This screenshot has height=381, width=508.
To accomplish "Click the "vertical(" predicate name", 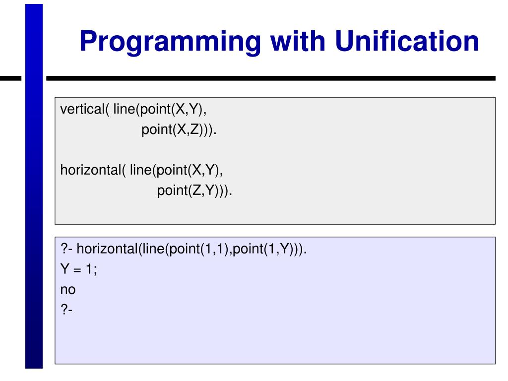I will click(84, 109).
